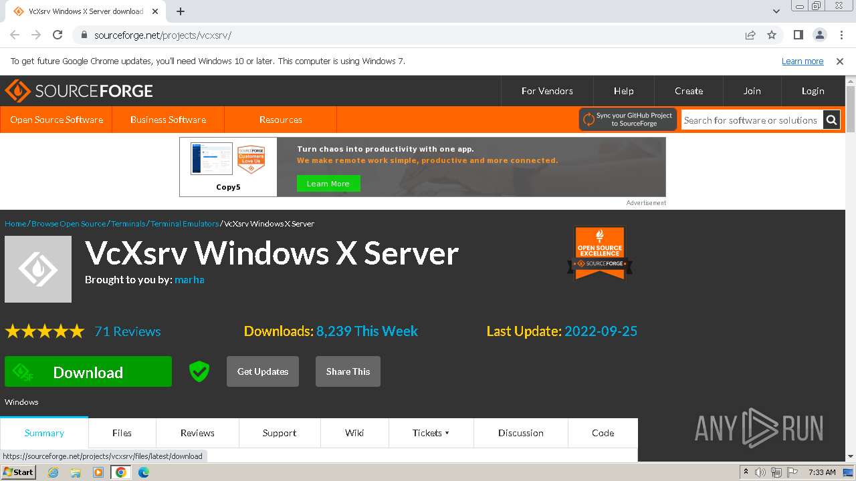
Task: Click the Join link in header
Action: pos(752,91)
